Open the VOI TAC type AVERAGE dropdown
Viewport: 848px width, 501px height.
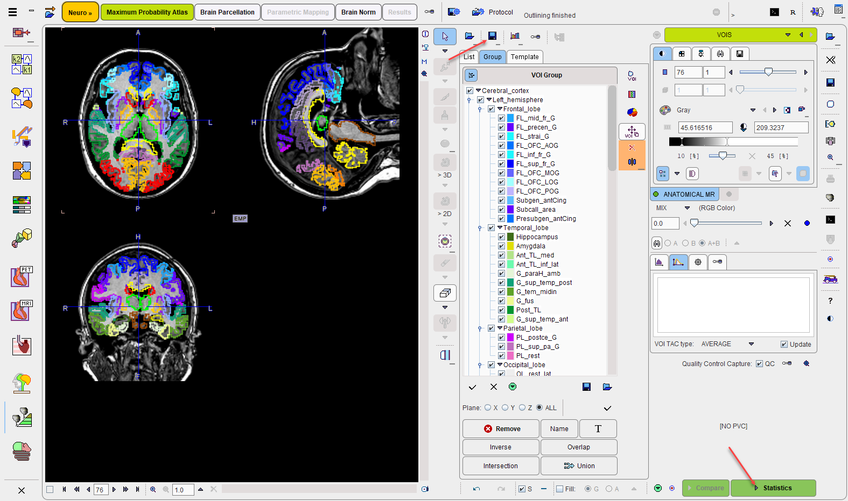click(x=751, y=344)
